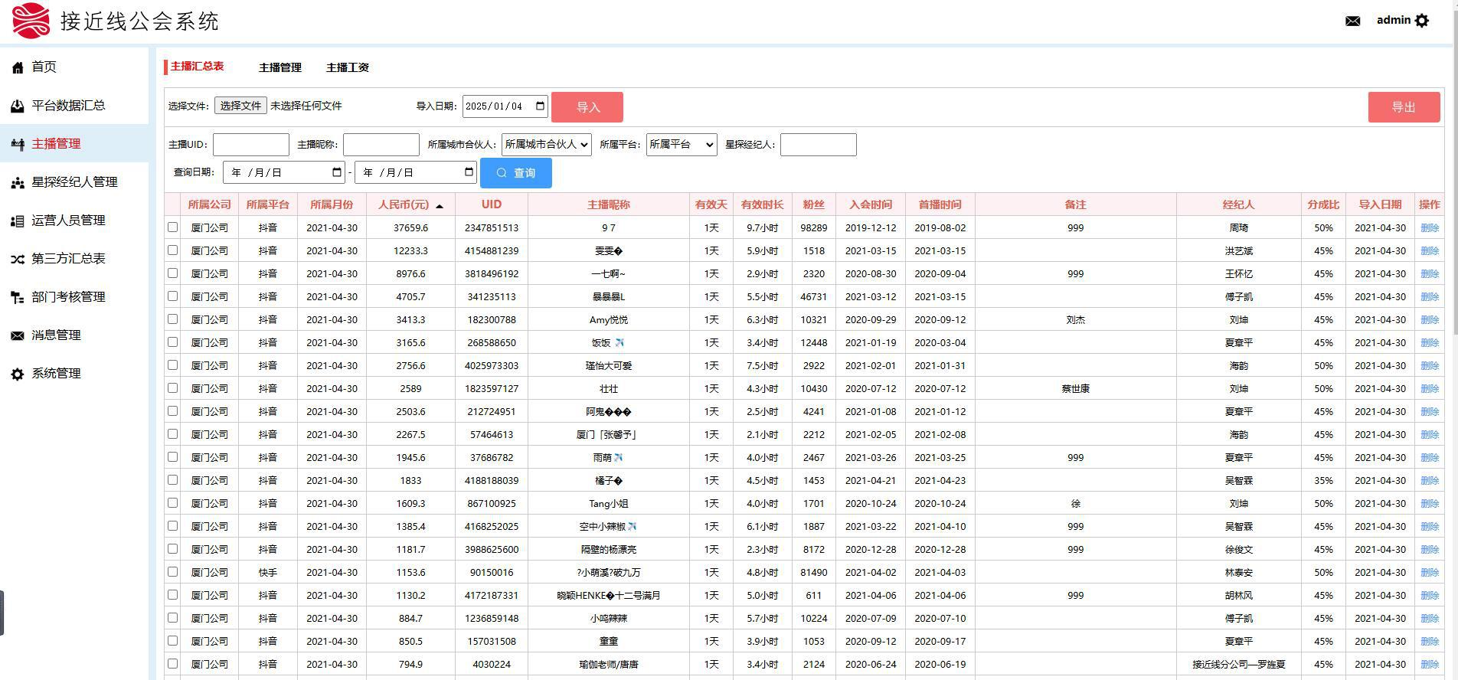The image size is (1458, 680).
Task: Select the checkbox for Amy悦悦 row
Action: click(172, 319)
